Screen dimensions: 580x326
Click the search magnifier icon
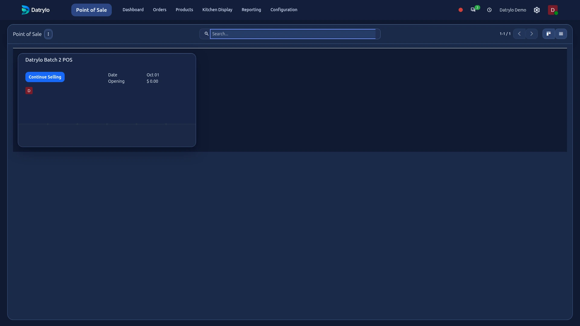point(206,34)
